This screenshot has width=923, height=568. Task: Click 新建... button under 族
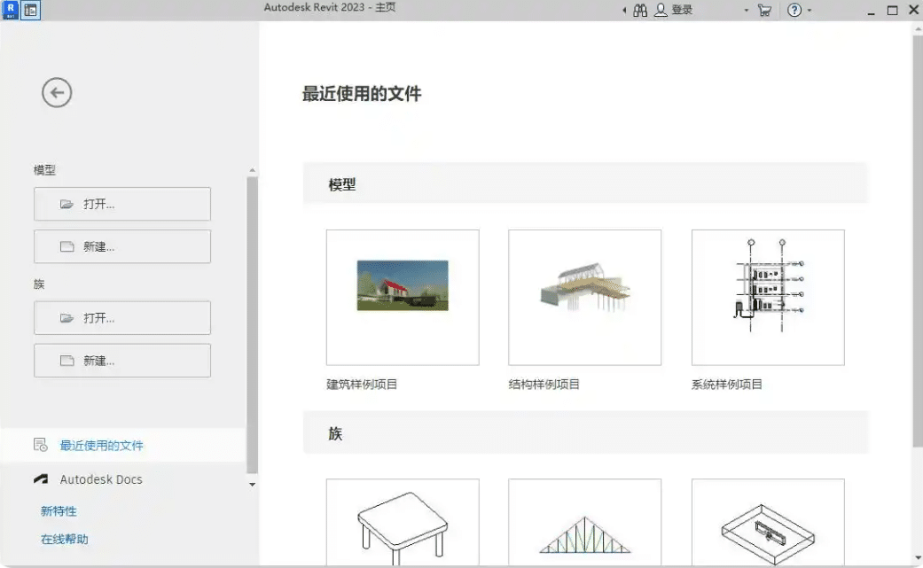(x=122, y=361)
